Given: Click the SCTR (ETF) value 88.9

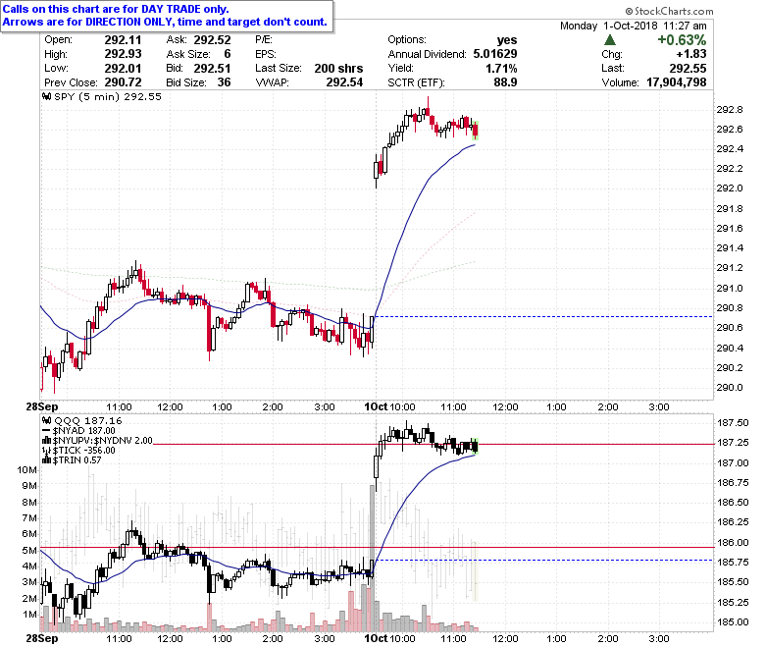Looking at the screenshot, I should tap(505, 82).
